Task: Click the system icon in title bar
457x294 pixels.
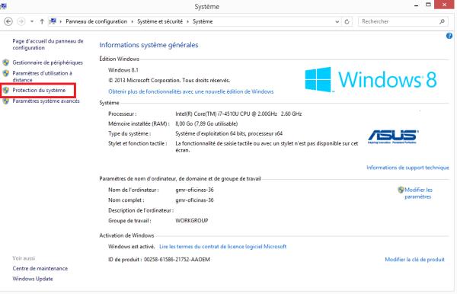Action: [3, 6]
